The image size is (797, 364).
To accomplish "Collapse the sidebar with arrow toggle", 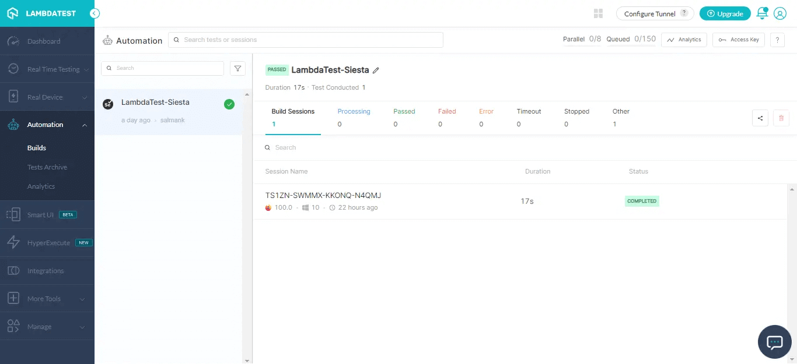I will click(x=95, y=13).
